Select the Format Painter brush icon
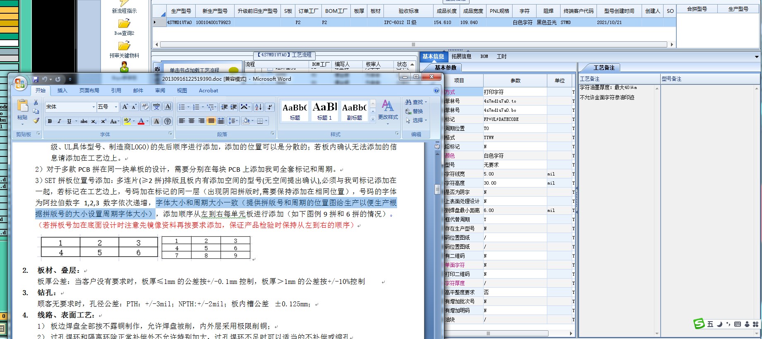The height and width of the screenshot is (339, 762). pos(36,120)
